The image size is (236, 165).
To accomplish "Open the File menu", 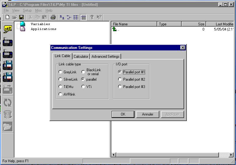I will click(x=6, y=10).
